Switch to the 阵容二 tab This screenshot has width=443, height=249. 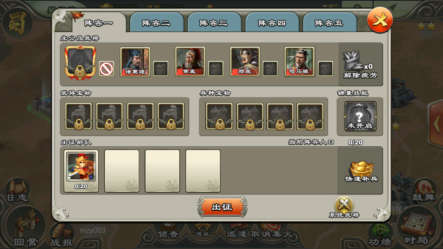(x=156, y=22)
